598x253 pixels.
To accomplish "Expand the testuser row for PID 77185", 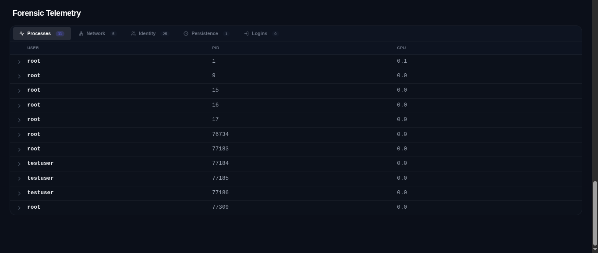I will point(19,178).
